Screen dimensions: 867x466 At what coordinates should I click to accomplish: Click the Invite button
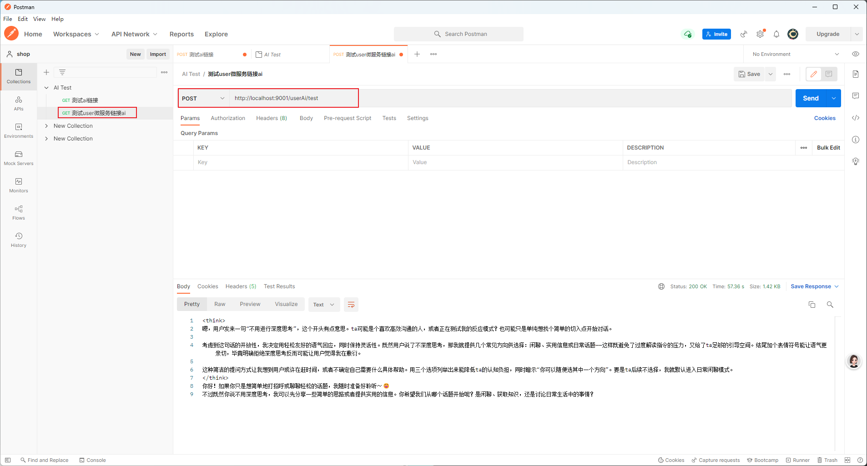tap(716, 34)
